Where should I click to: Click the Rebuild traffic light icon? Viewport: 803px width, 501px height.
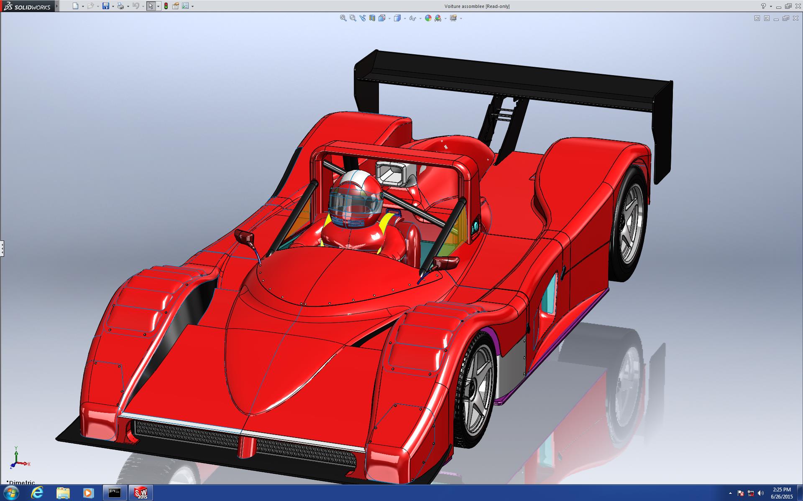166,6
